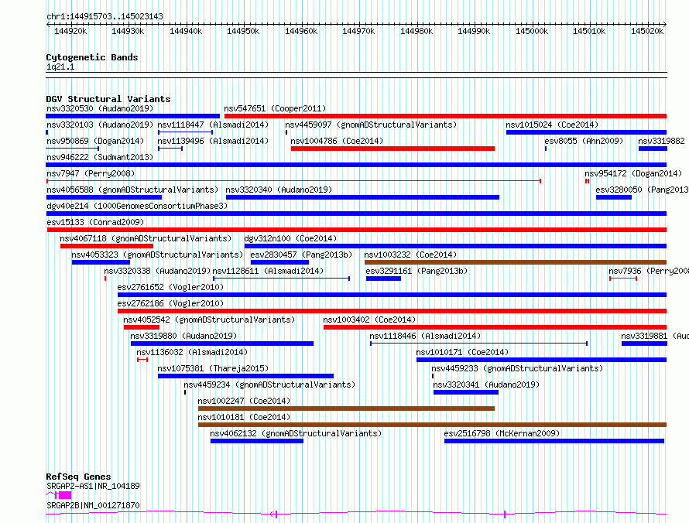Click the nsv3319881 variant label
Viewport: 689px width, 523px height.
pyautogui.click(x=655, y=336)
